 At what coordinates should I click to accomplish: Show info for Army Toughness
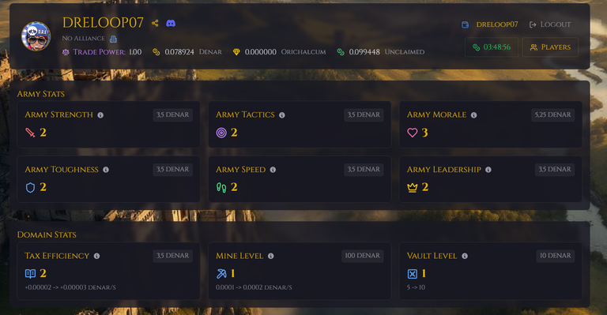[106, 170]
